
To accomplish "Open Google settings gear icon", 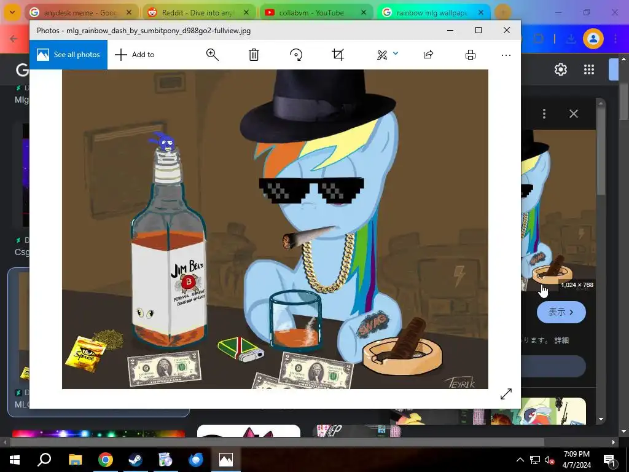I will (560, 69).
